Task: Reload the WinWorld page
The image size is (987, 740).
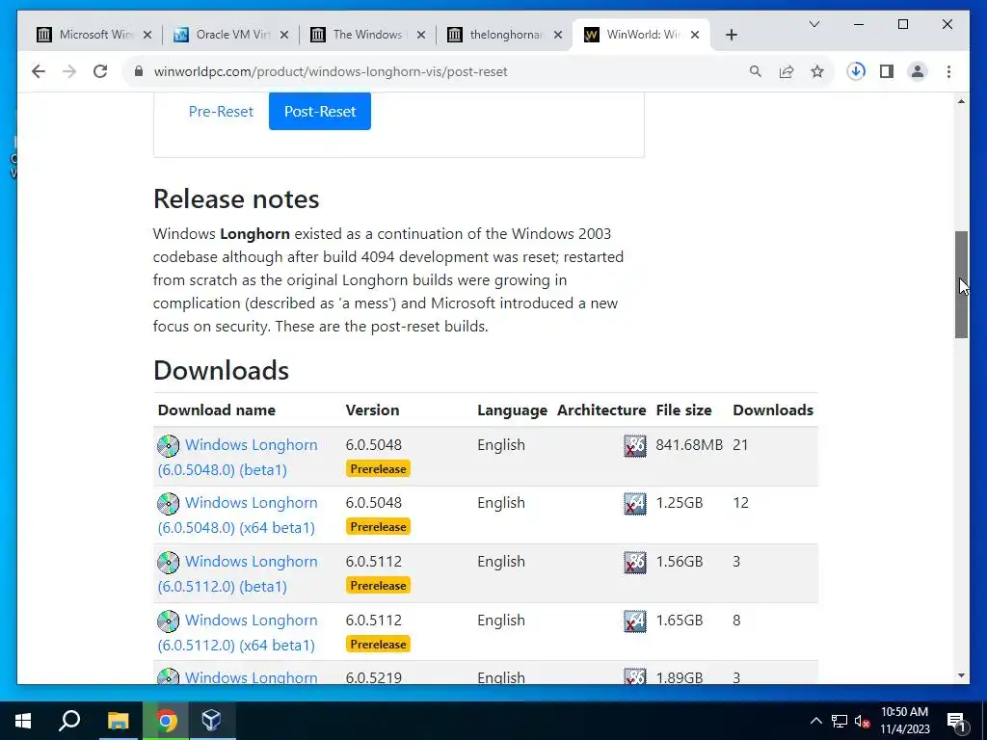Action: pyautogui.click(x=100, y=71)
